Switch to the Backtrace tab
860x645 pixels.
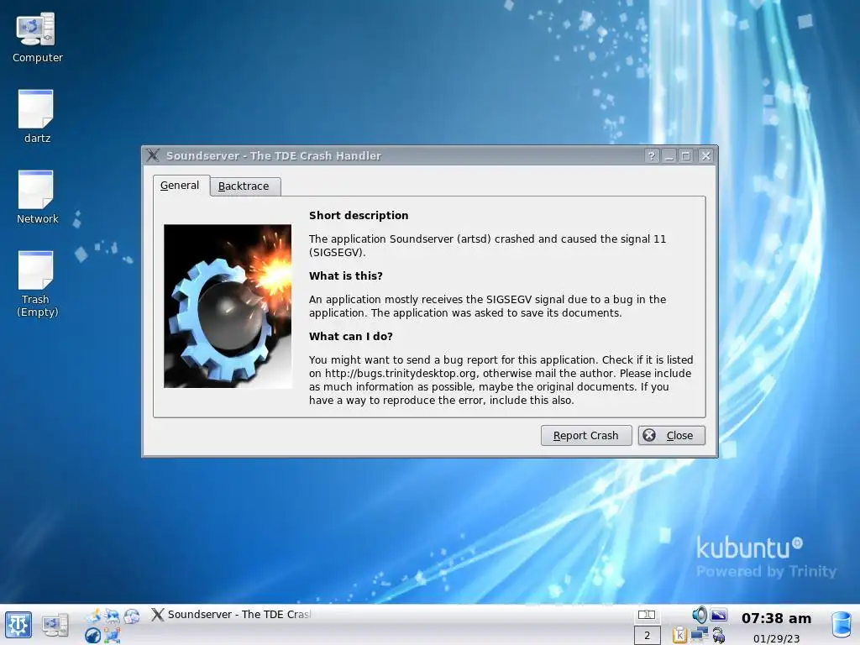pos(244,186)
